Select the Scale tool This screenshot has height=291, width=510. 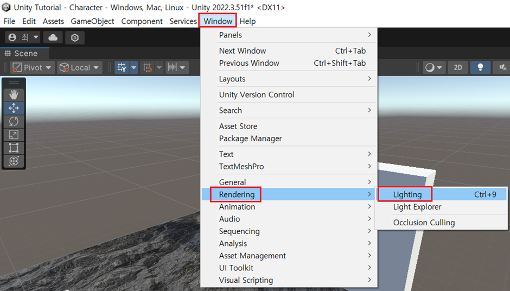[14, 135]
